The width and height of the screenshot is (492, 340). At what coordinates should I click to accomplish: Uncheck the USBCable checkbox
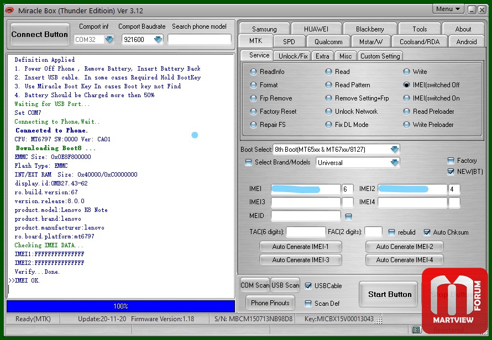(x=308, y=286)
